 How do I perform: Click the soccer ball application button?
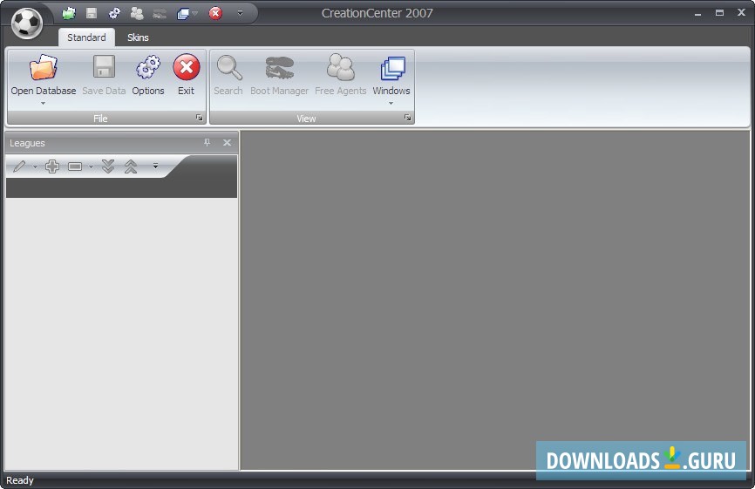[27, 24]
